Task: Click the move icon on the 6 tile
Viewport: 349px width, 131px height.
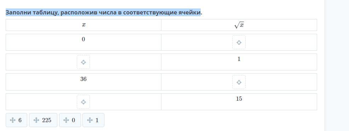Action: 13,120
